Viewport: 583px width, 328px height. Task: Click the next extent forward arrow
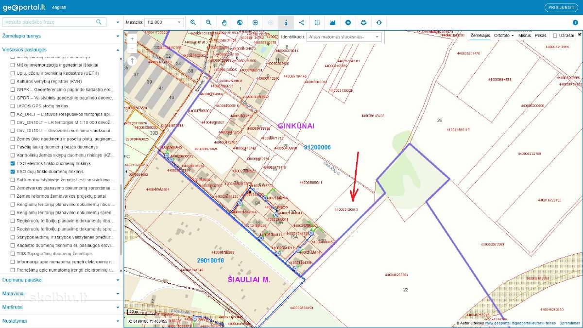(271, 22)
